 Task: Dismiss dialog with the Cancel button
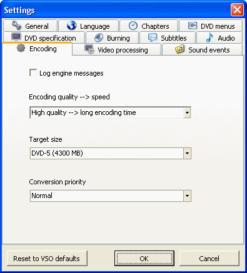pyautogui.click(x=209, y=259)
